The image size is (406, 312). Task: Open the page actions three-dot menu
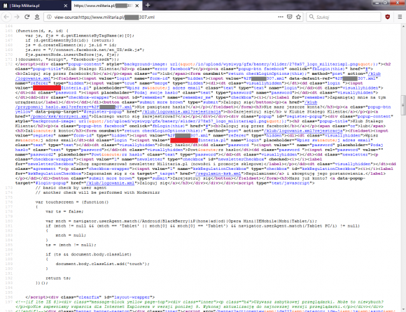pyautogui.click(x=281, y=17)
